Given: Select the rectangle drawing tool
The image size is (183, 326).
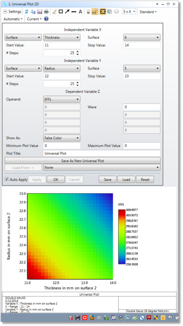Looking at the screenshot, I should [61, 12].
